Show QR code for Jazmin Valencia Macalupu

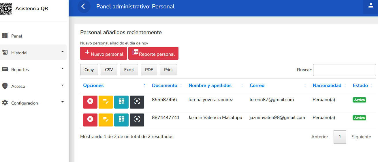pyautogui.click(x=121, y=120)
